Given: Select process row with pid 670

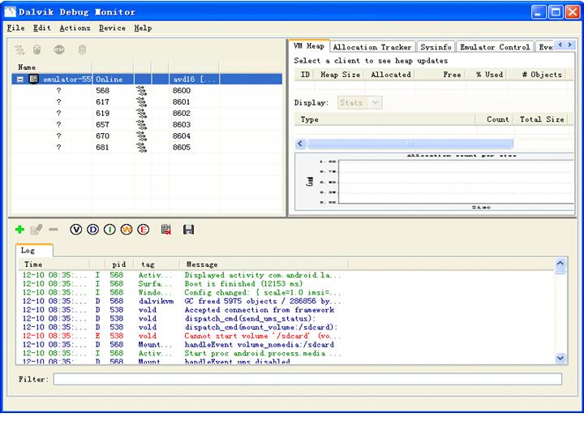Looking at the screenshot, I should pyautogui.click(x=147, y=136).
